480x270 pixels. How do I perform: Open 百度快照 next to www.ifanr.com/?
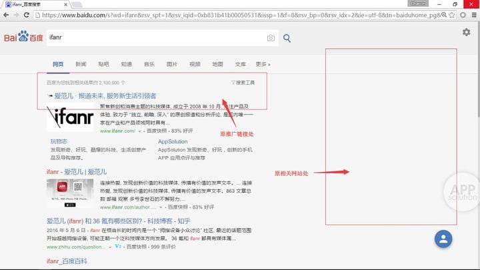(x=157, y=131)
